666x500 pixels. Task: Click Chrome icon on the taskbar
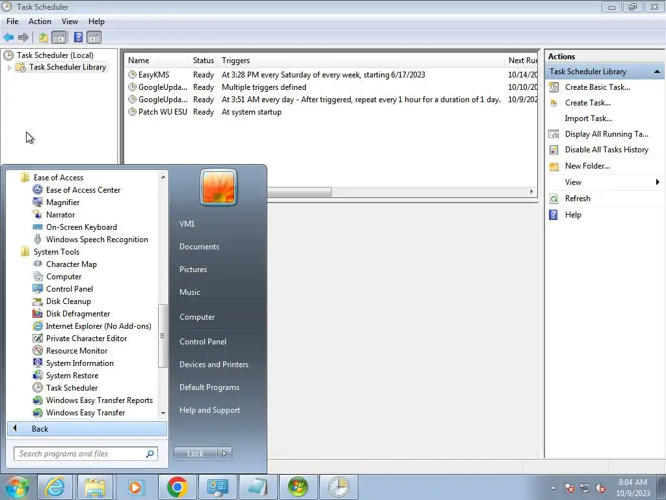(x=177, y=487)
